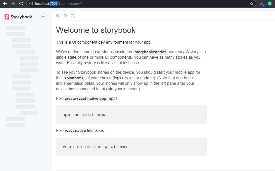Zoom out on the story preview
275x171 pixels.
(x=65, y=16)
